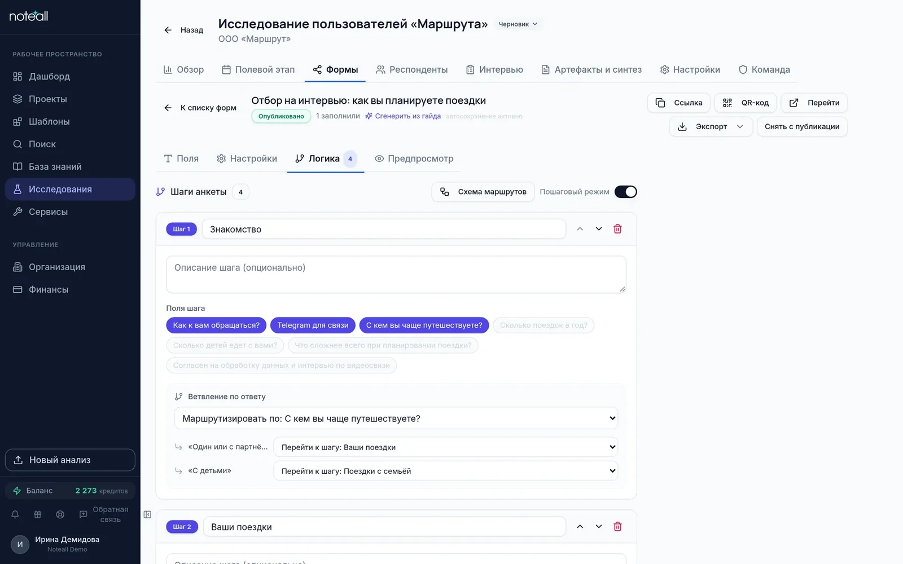Viewport: 903px width, 564px height.
Task: Click «Сгенерить из гайда» link
Action: [x=403, y=116]
